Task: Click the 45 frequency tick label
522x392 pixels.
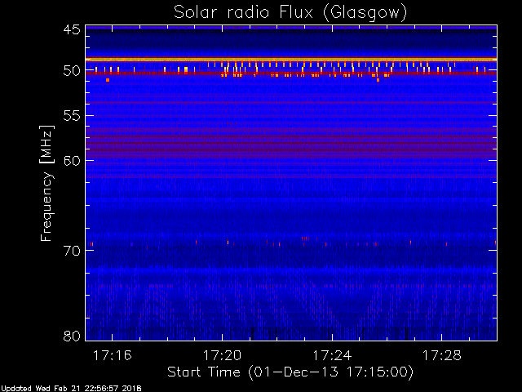Action: pos(72,30)
